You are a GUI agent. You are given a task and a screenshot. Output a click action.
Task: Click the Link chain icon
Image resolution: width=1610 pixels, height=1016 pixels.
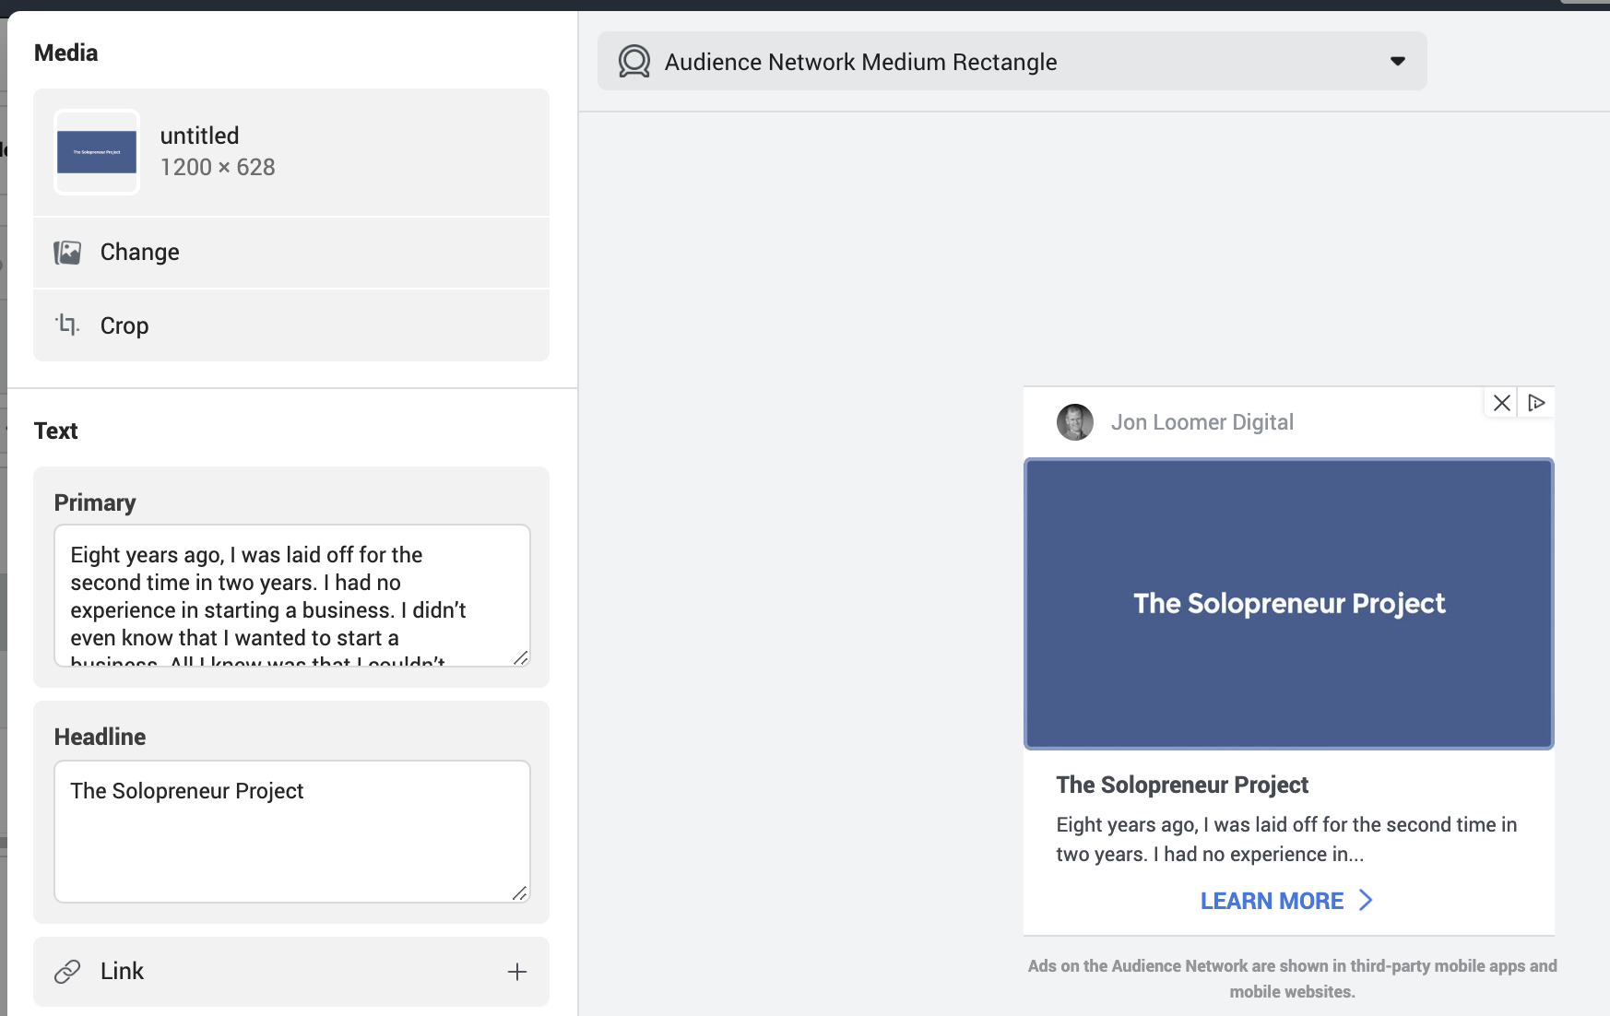point(67,972)
